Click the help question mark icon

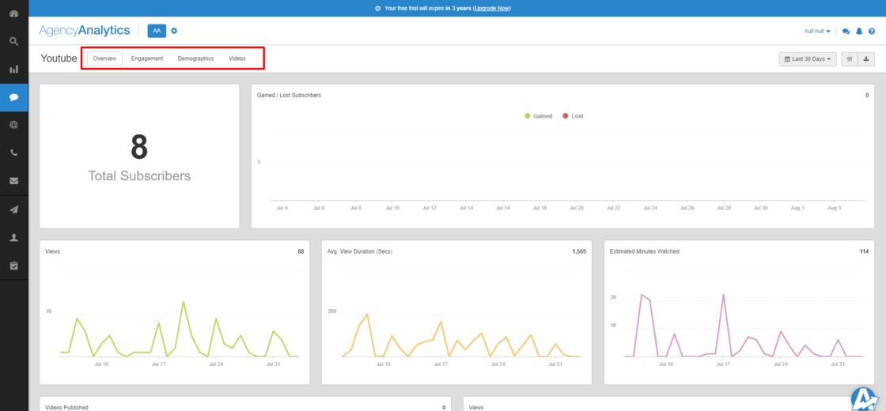(x=872, y=32)
